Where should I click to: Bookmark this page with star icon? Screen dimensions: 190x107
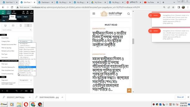173,7
